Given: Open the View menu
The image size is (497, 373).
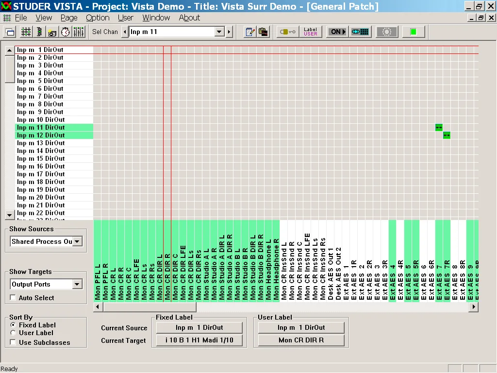Looking at the screenshot, I should coord(44,18).
